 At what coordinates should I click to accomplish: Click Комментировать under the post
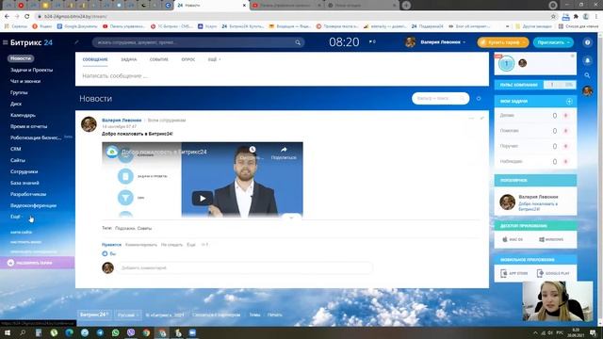pyautogui.click(x=141, y=245)
